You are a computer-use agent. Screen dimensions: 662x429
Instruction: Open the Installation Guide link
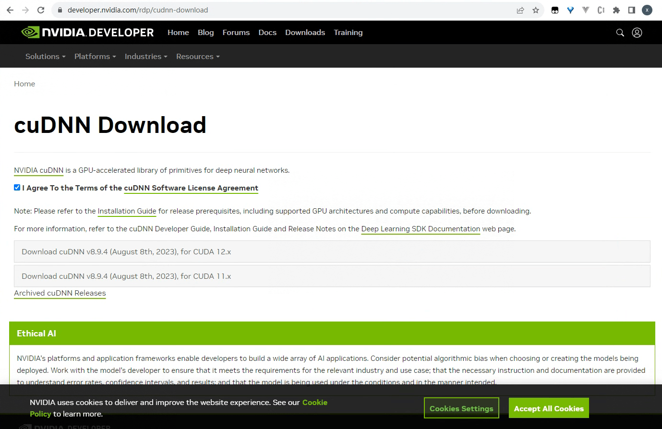[x=127, y=211]
